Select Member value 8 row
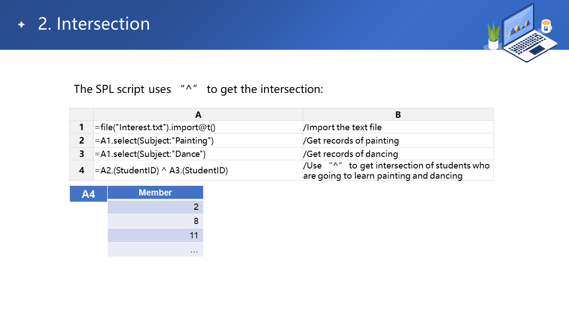Screen dimensions: 569x320 155,221
